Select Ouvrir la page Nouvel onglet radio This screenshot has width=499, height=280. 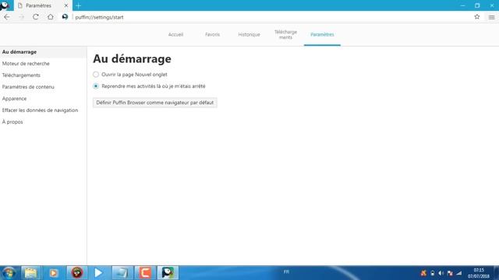click(96, 75)
